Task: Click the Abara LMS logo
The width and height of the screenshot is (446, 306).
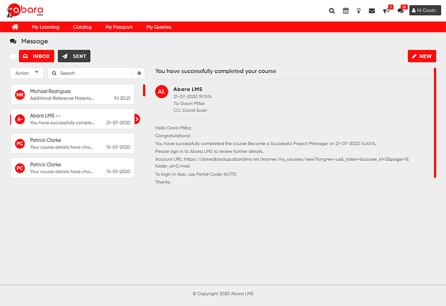Action: click(x=25, y=10)
